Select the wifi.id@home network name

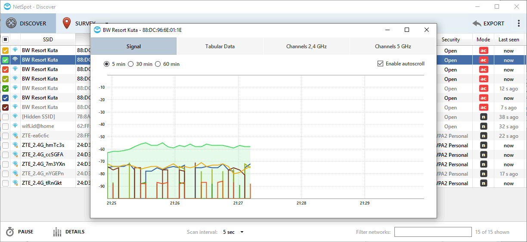38,126
